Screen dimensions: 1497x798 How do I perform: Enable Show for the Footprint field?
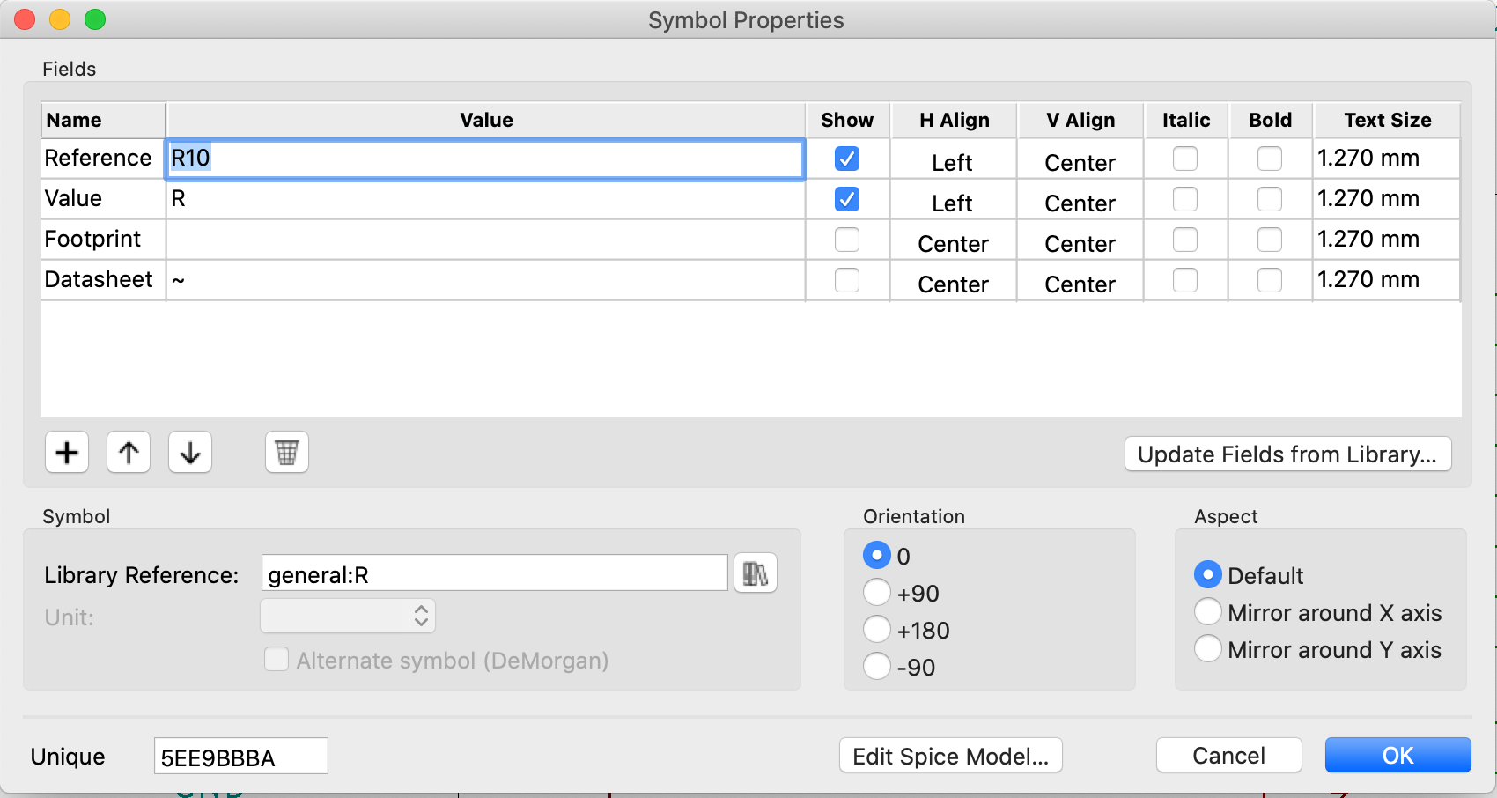click(847, 240)
